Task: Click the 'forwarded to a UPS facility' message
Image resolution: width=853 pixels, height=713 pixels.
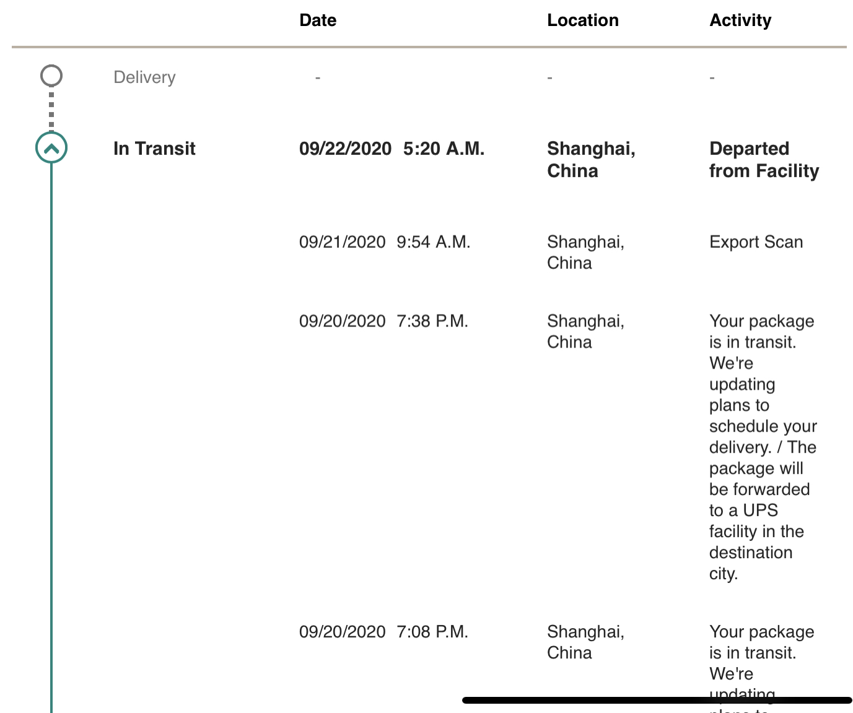Action: click(x=763, y=447)
